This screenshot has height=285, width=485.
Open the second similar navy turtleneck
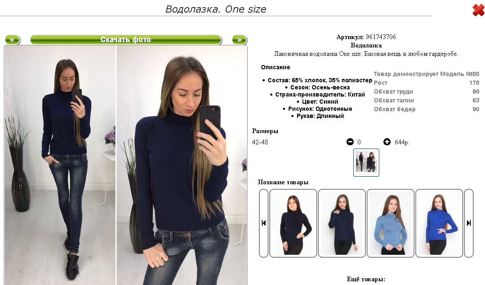[342, 223]
